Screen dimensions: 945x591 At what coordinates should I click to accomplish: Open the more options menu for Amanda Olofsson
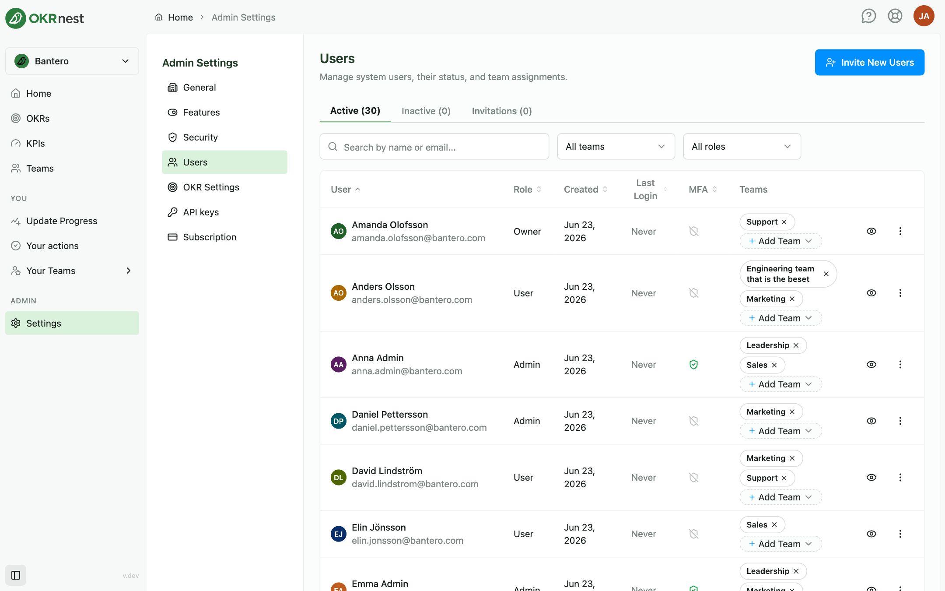pyautogui.click(x=900, y=231)
